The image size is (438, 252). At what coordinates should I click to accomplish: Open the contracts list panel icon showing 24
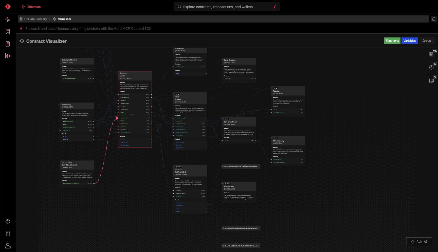pos(432,54)
